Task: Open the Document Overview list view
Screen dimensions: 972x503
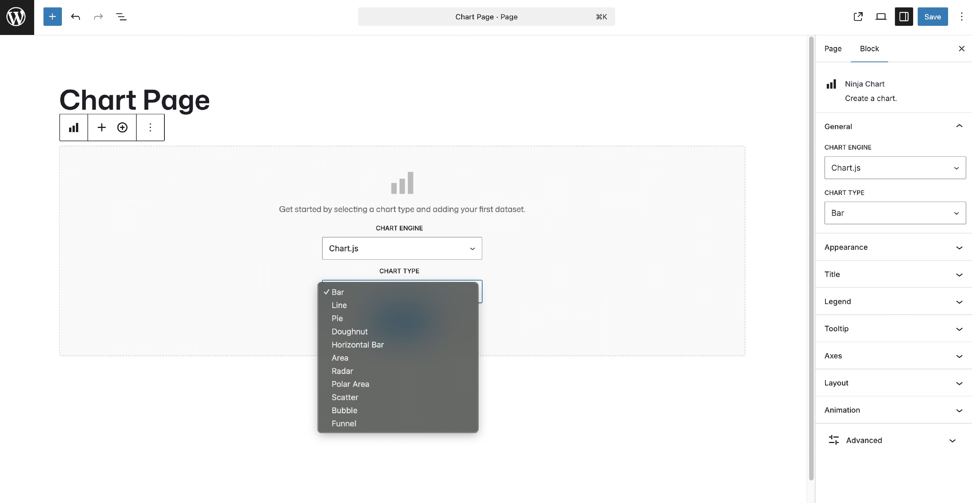Action: click(x=121, y=17)
